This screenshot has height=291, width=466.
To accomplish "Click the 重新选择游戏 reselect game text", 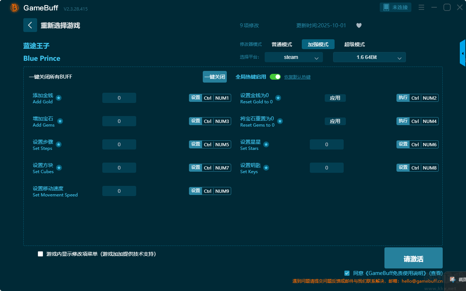I will (60, 25).
